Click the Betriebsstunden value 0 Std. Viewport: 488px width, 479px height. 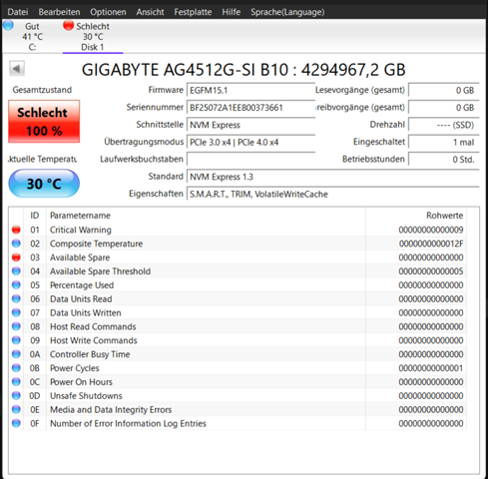point(444,160)
